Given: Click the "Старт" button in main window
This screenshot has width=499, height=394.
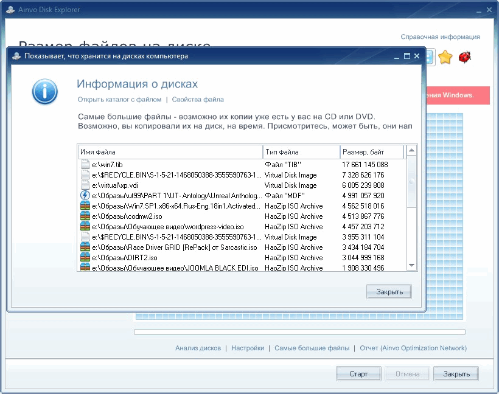Looking at the screenshot, I should pyautogui.click(x=358, y=374).
